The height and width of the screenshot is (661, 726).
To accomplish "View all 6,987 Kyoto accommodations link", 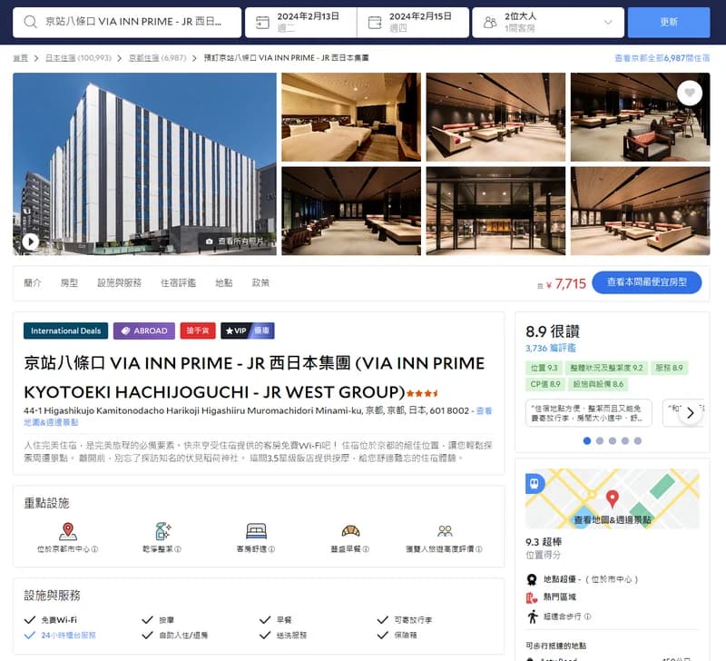I will [x=662, y=58].
